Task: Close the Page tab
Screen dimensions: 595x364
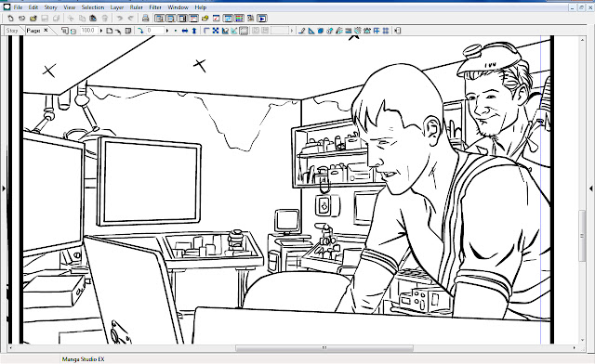Action: point(46,30)
